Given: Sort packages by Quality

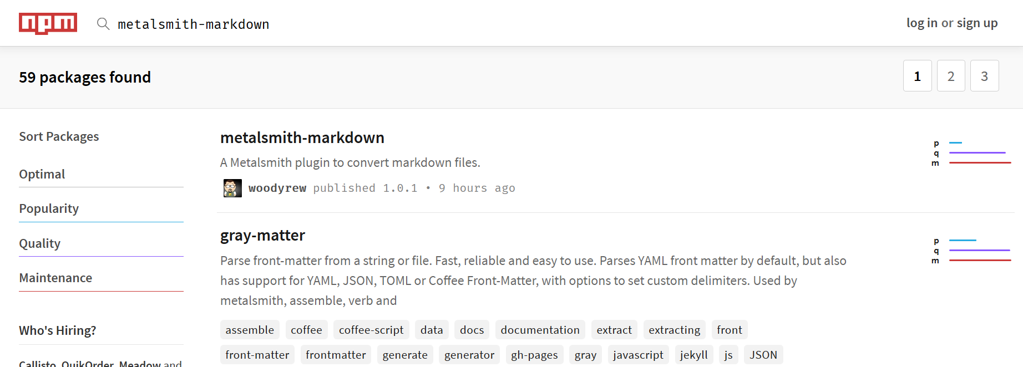Looking at the screenshot, I should (40, 243).
